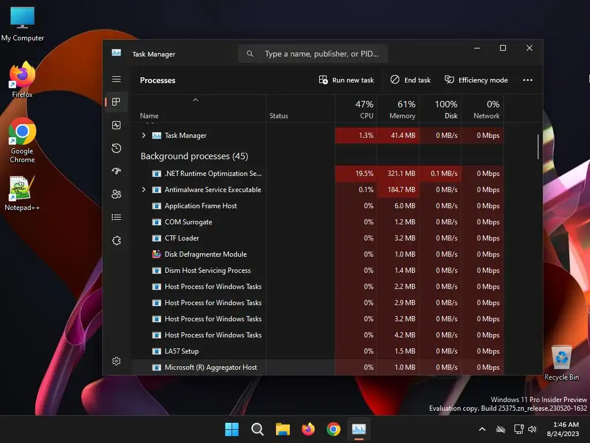Open Task Manager settings gear icon
The height and width of the screenshot is (443, 590).
point(116,361)
